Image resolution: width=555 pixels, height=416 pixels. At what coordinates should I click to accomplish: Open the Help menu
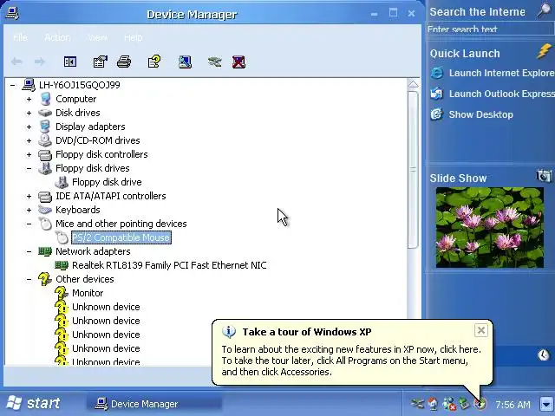coord(133,37)
